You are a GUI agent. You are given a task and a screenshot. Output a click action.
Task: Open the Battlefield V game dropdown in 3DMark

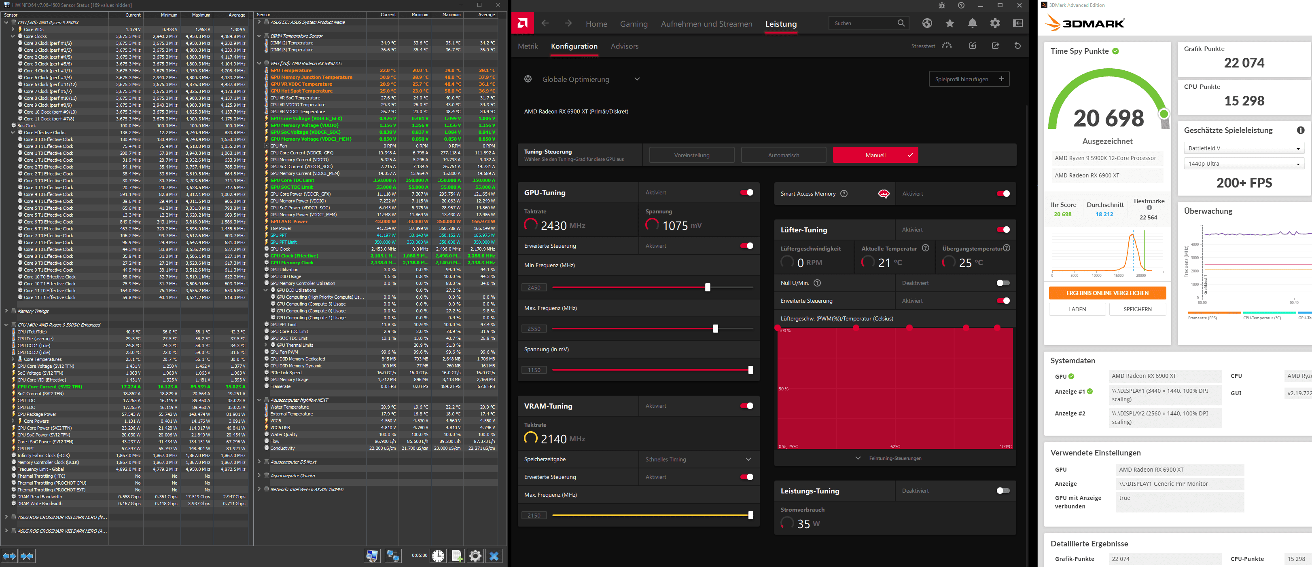coord(1243,149)
